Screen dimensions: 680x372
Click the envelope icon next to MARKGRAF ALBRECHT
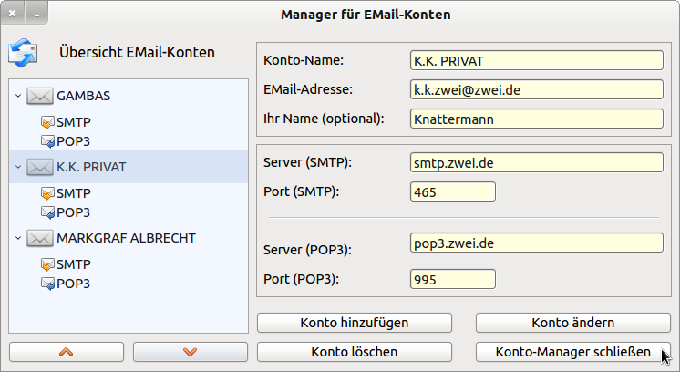pos(39,238)
